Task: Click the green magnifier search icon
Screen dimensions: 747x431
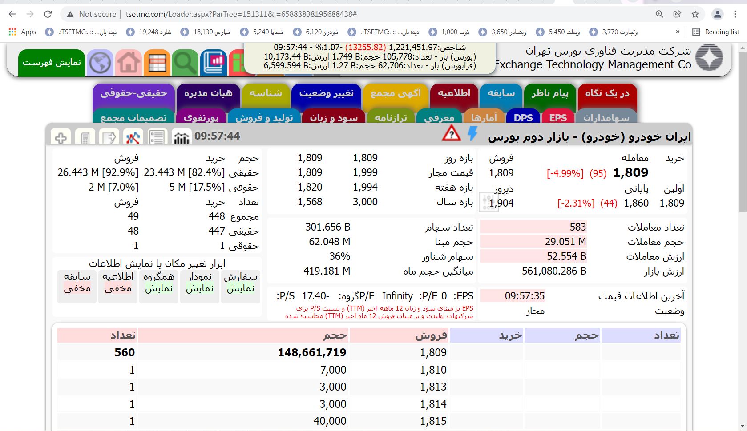Action: tap(185, 63)
